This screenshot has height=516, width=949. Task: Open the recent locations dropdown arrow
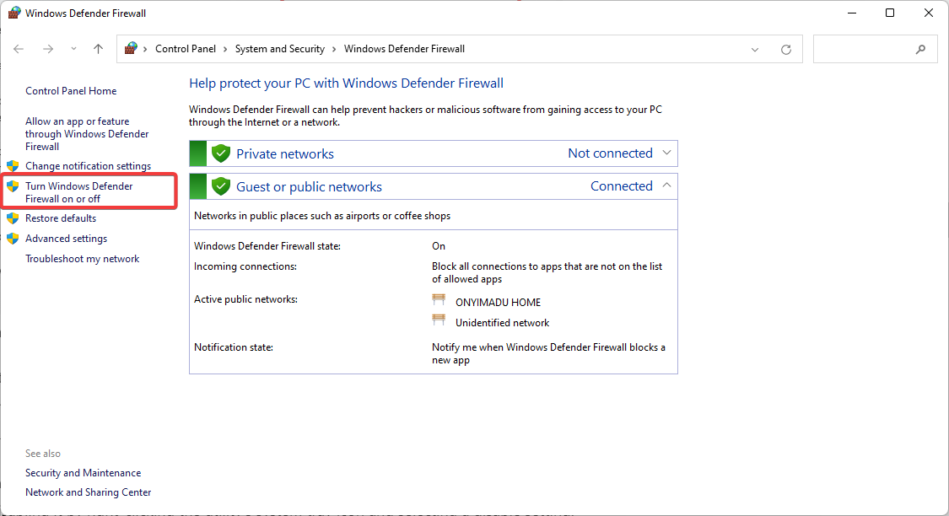[x=73, y=49]
